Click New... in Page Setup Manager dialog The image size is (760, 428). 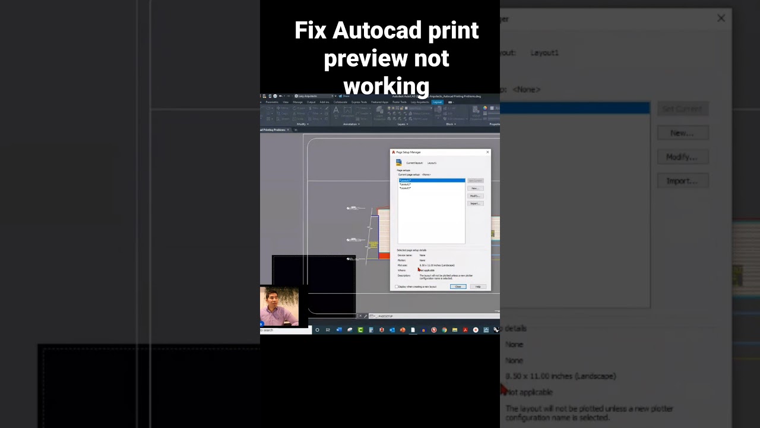click(x=475, y=188)
